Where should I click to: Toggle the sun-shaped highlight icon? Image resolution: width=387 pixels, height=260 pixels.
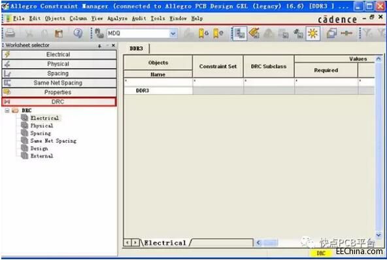coord(313,33)
